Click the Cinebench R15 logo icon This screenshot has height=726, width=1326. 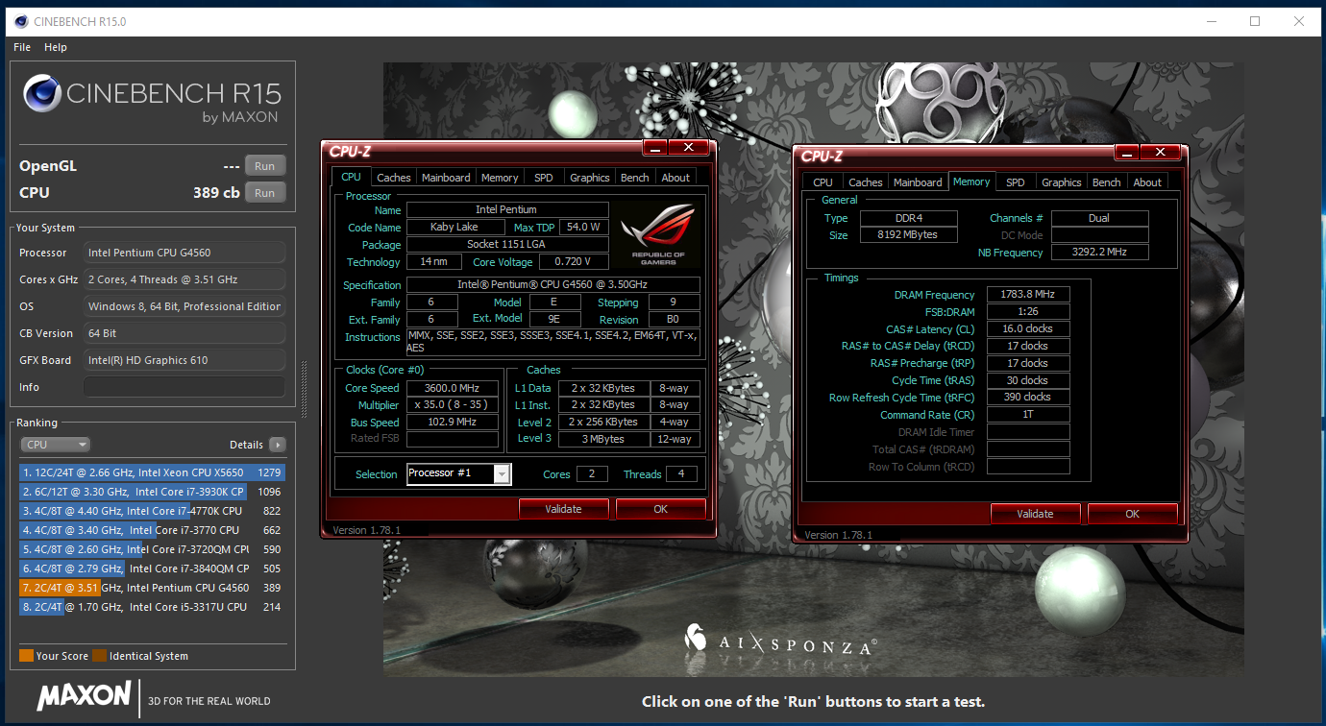(41, 94)
